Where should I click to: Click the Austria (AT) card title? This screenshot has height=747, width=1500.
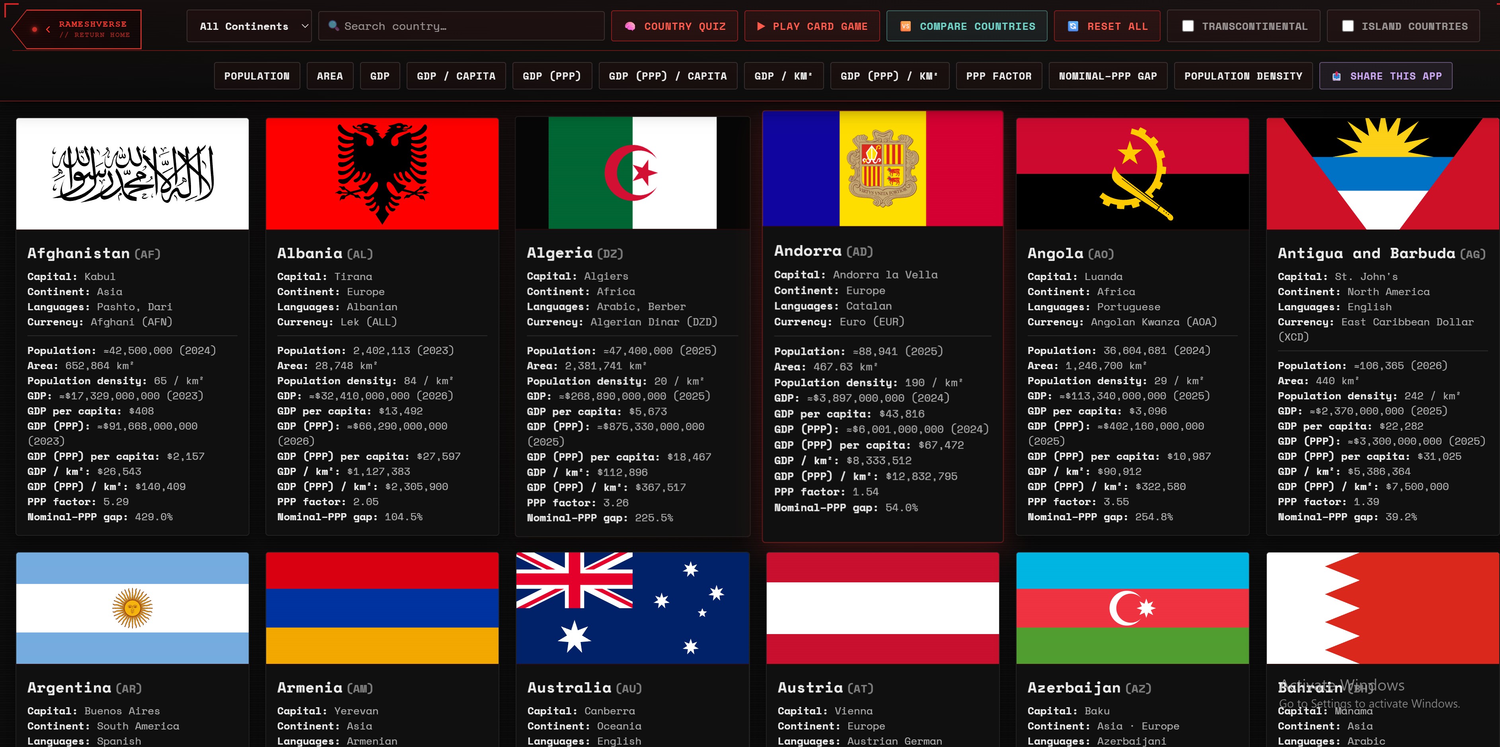826,688
